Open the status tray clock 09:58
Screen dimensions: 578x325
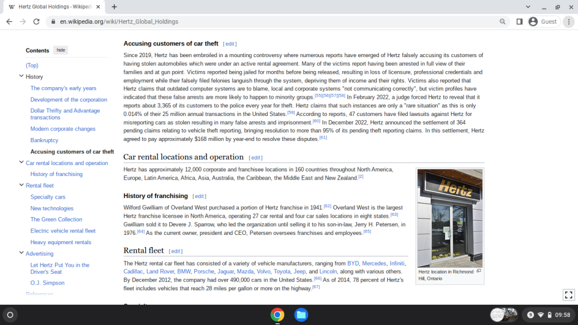[x=562, y=315]
